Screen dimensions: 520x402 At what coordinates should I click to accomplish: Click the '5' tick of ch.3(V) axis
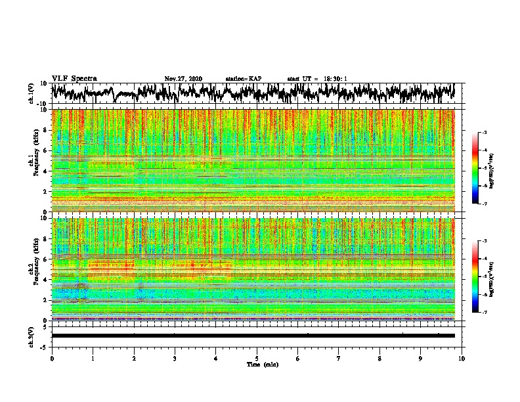tap(45, 327)
